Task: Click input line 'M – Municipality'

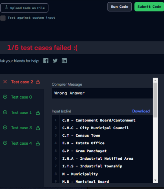Action: 80,174
